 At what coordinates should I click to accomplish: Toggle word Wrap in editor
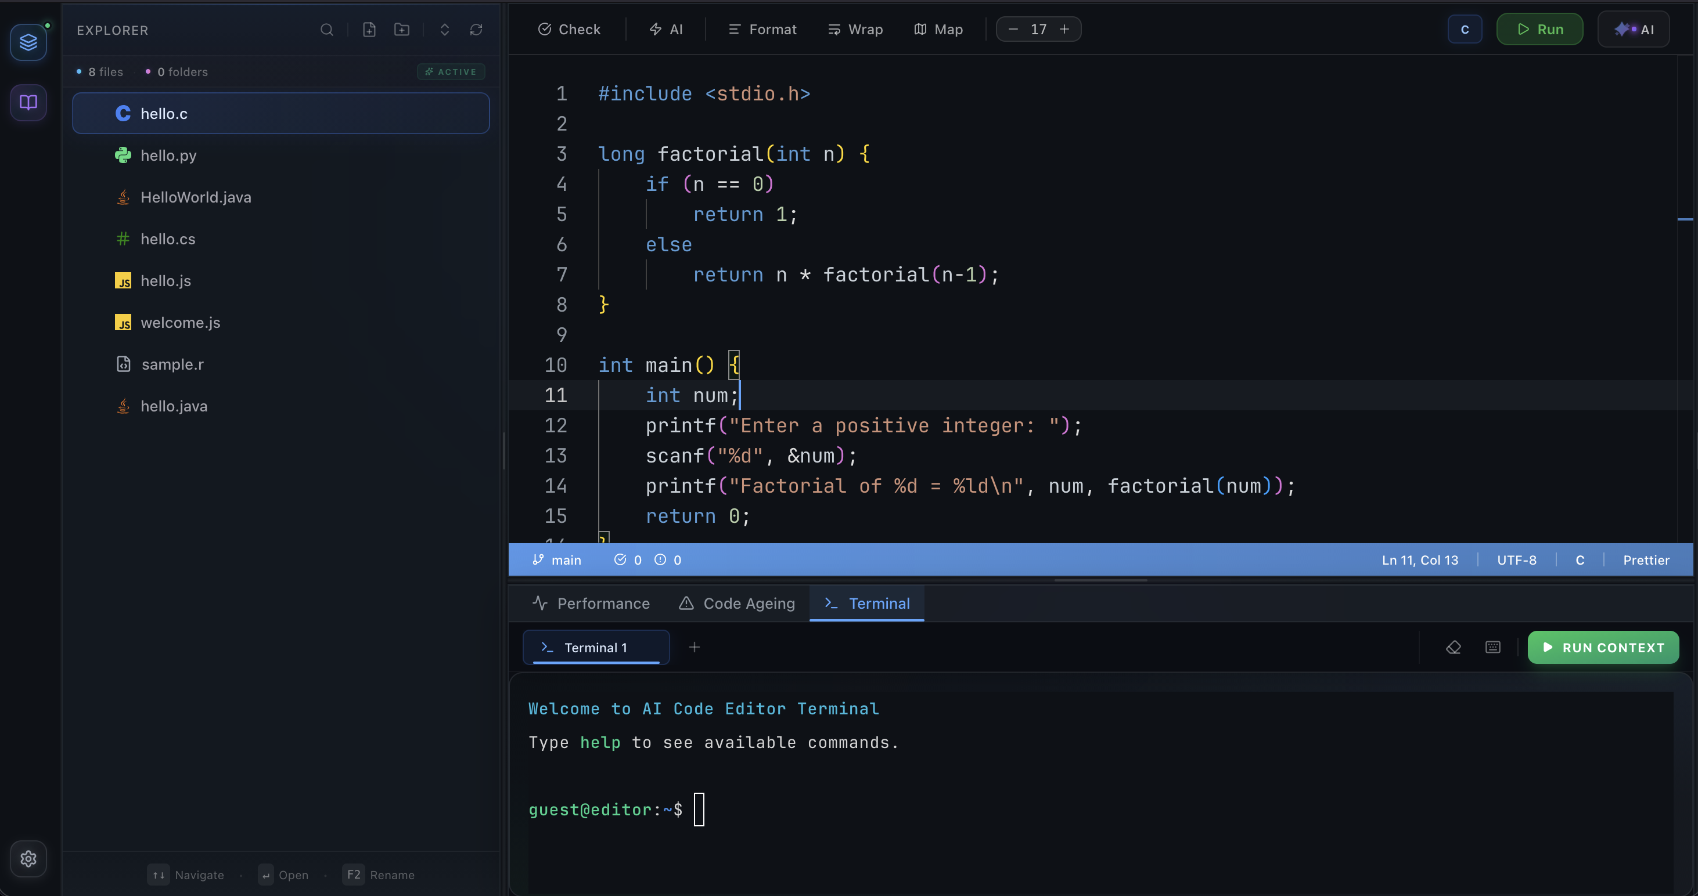[x=855, y=30]
